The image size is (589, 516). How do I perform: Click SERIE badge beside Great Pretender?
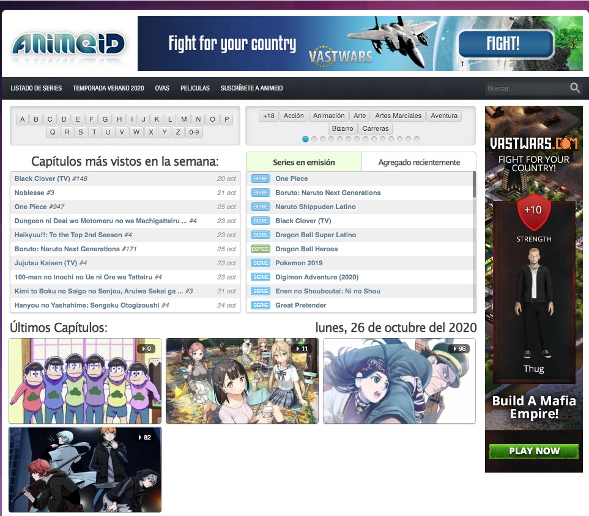point(261,305)
